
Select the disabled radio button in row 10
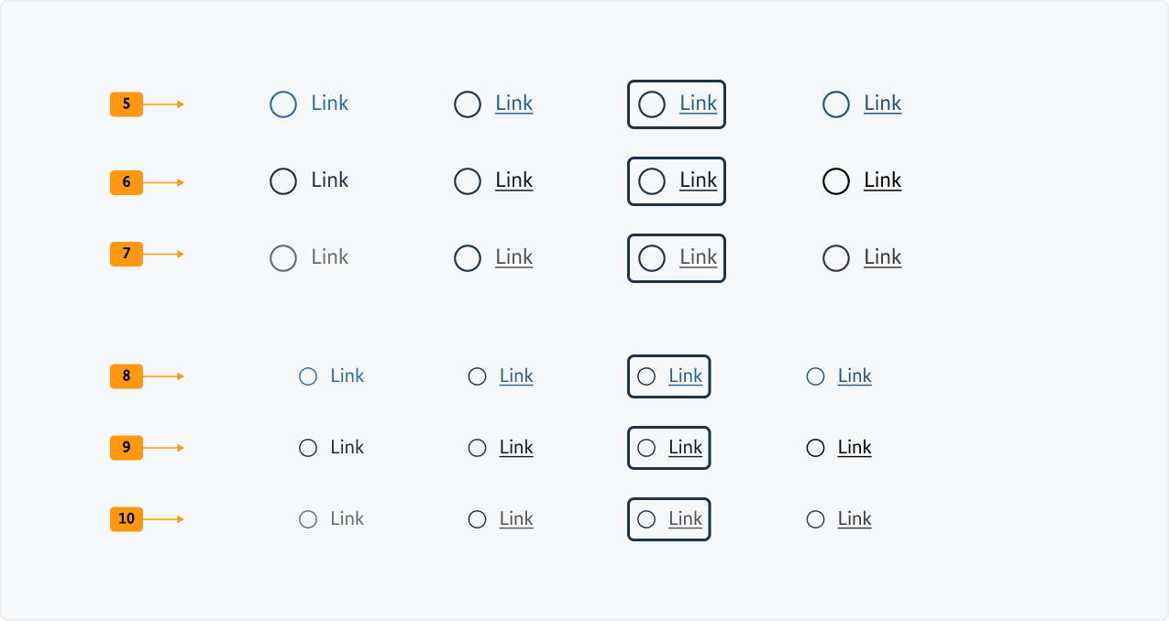point(307,518)
